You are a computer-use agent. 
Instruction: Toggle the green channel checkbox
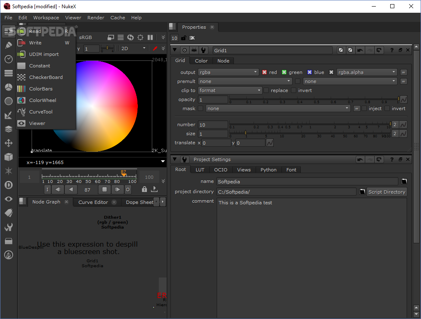click(284, 72)
